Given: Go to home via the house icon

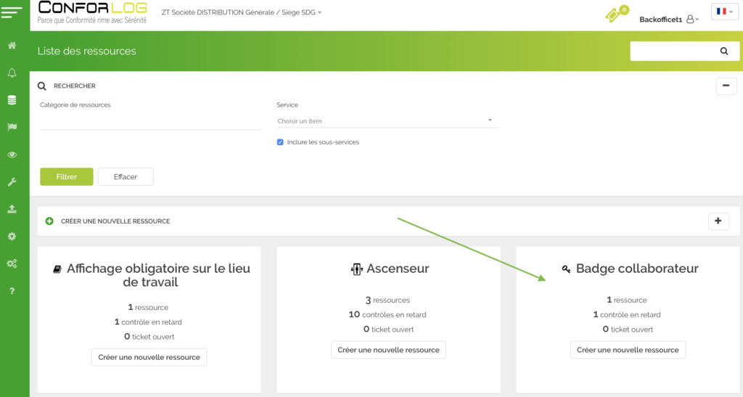Looking at the screenshot, I should [x=12, y=46].
